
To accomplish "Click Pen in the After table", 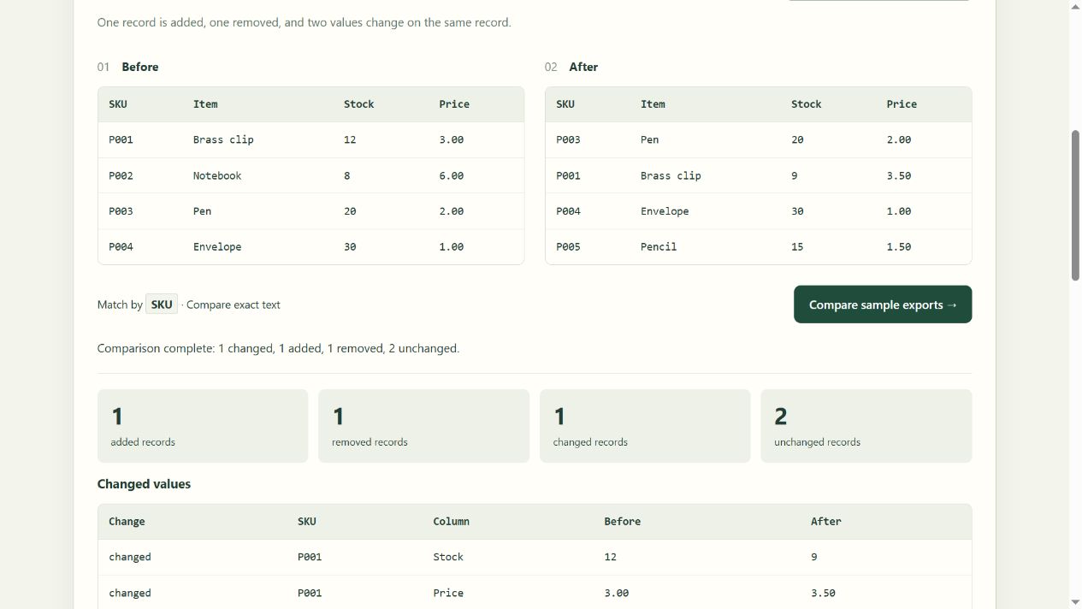I will (650, 139).
